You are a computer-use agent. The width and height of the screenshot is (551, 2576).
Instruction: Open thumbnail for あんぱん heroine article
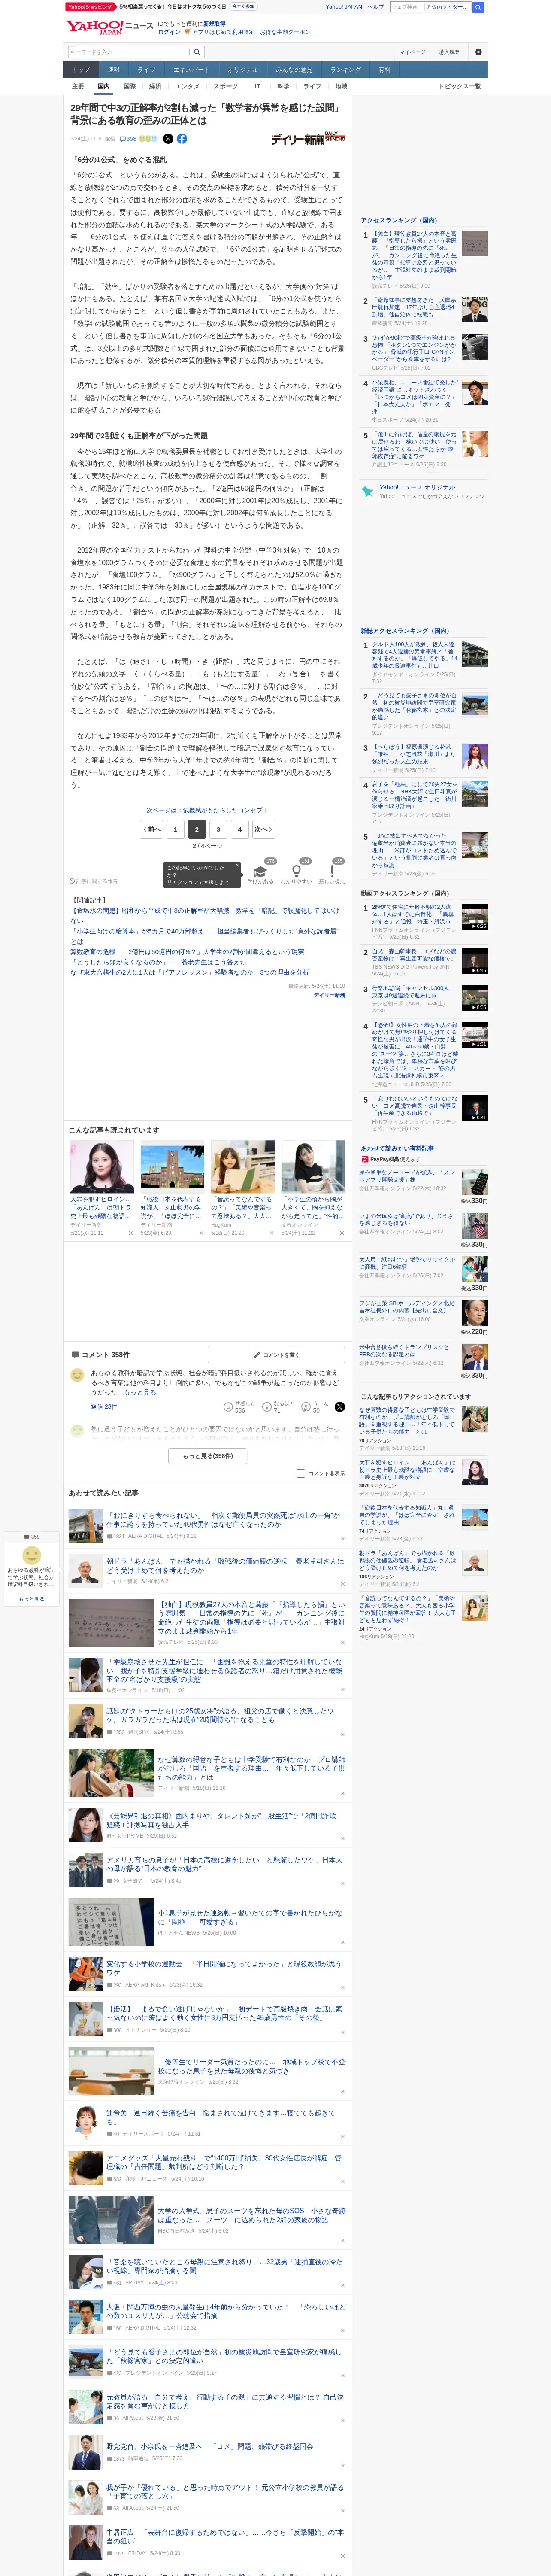pyautogui.click(x=102, y=1166)
